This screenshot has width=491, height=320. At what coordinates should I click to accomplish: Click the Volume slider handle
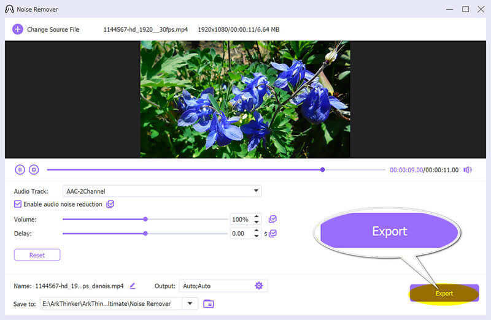145,219
